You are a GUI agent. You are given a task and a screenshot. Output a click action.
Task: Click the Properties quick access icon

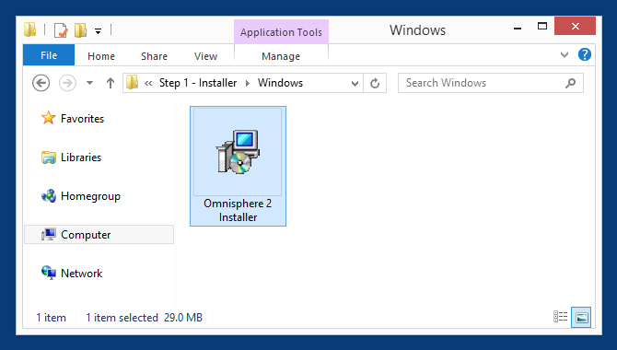click(61, 30)
